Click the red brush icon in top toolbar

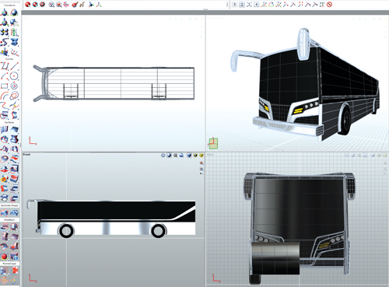75,5
